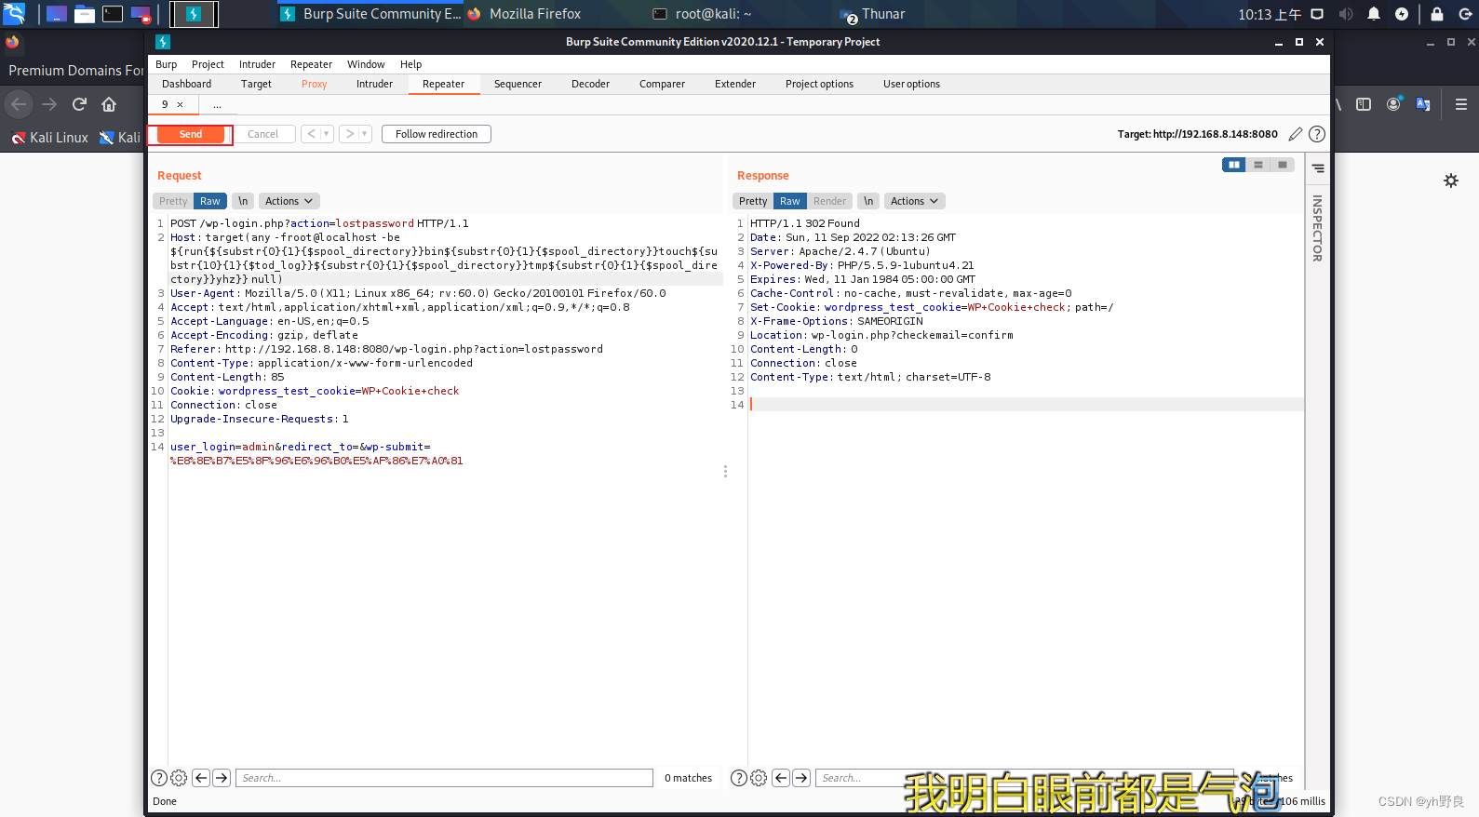Open the Window menu
This screenshot has height=817, width=1479.
[366, 64]
